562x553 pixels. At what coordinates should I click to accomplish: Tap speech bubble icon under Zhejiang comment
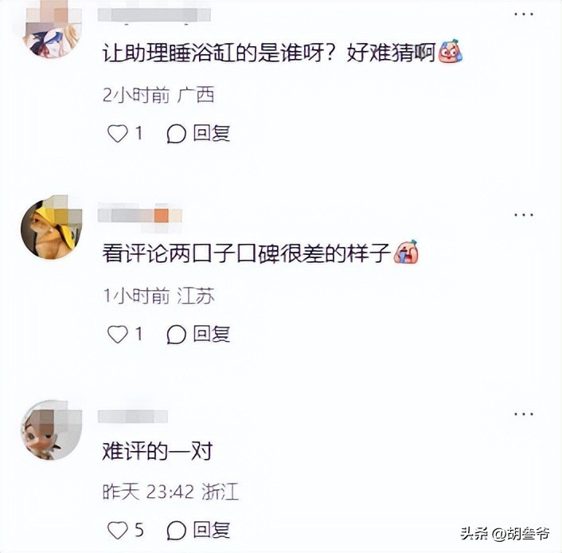coord(177,531)
